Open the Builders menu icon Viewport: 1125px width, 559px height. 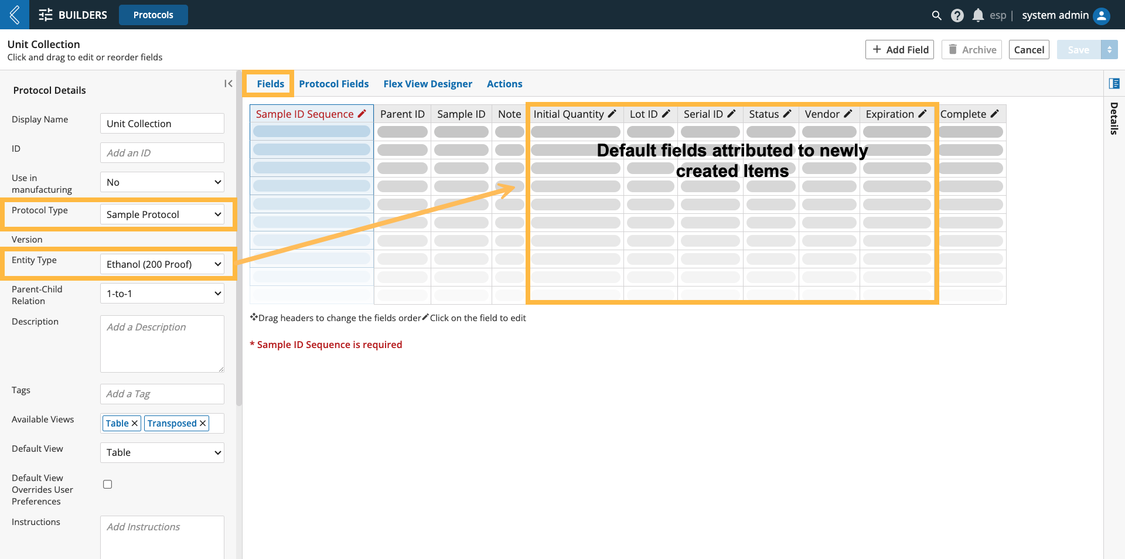click(46, 15)
